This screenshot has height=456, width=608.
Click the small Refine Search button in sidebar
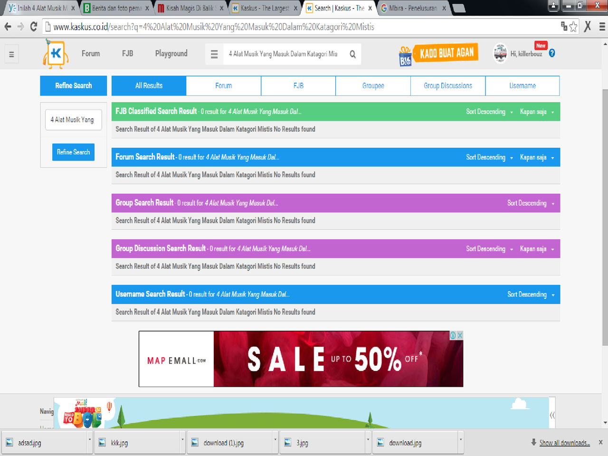click(x=73, y=152)
